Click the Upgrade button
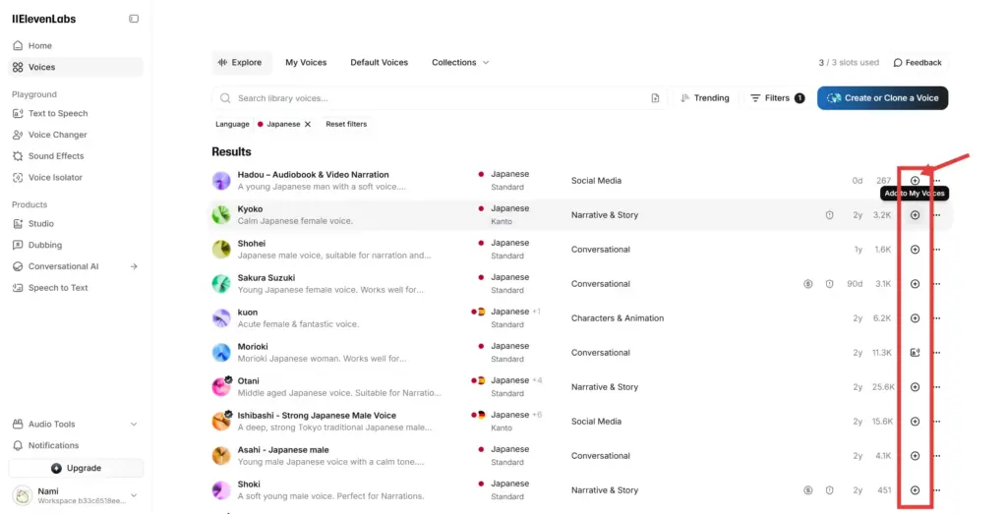The height and width of the screenshot is (514, 1007). [x=76, y=468]
